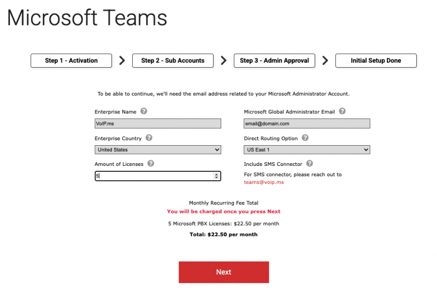The image size is (437, 293).
Task: Select Step 2 - Sub Accounts
Action: (173, 61)
